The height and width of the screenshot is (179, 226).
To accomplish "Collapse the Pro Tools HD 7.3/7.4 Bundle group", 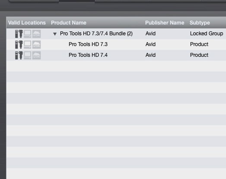I will [x=55, y=34].
